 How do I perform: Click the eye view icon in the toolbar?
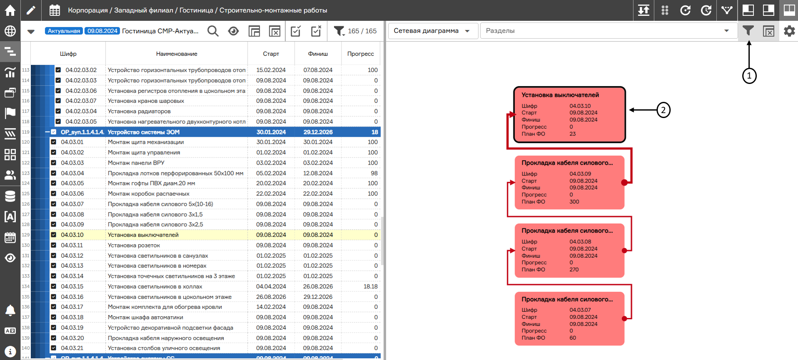[233, 31]
